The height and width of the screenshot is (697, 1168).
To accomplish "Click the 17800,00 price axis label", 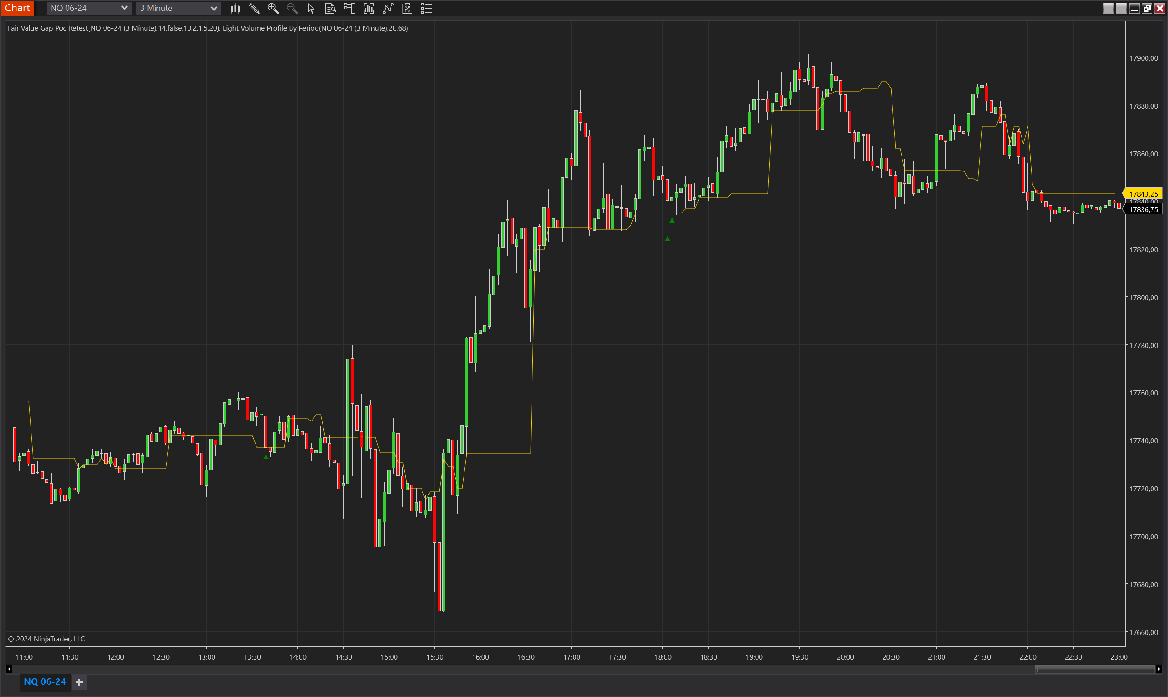I will pos(1143,297).
